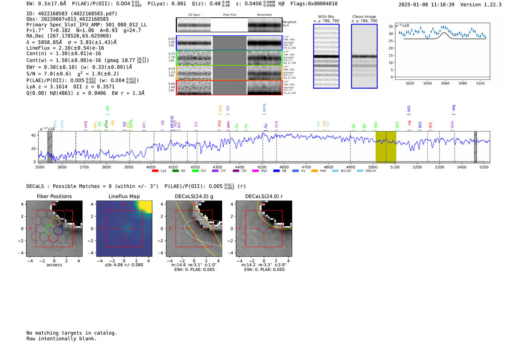The height and width of the screenshot is (359, 528).
Task: Click the red Lyα legend swatch
Action: click(x=155, y=171)
